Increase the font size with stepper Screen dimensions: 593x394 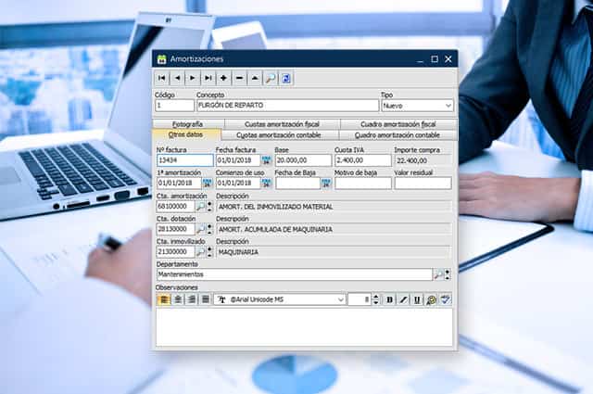pyautogui.click(x=377, y=297)
